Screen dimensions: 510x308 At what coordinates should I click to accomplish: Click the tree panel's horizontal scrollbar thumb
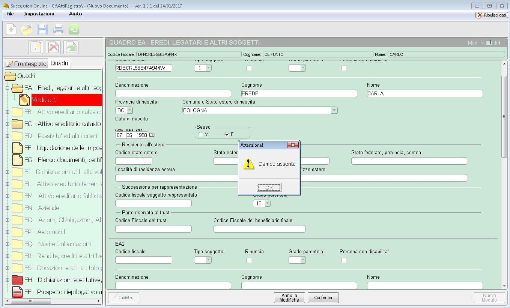[31, 301]
